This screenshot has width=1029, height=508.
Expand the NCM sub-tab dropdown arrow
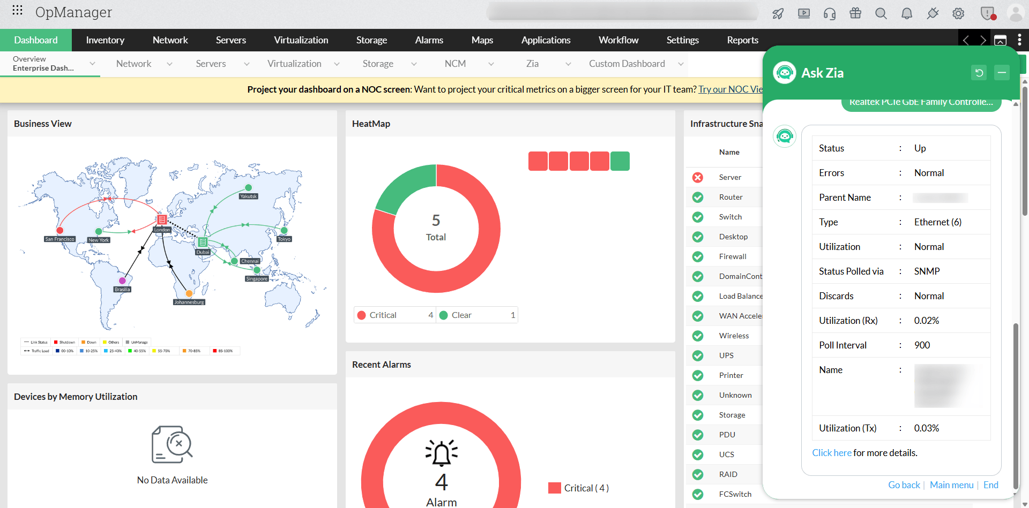pos(491,64)
